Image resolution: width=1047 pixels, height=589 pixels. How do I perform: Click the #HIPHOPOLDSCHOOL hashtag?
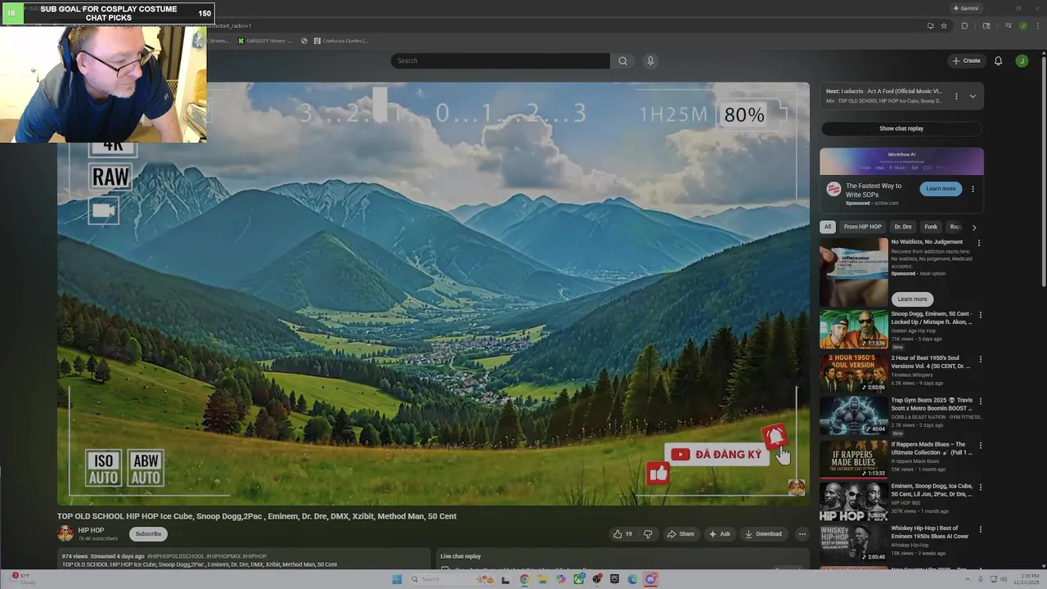(x=176, y=556)
